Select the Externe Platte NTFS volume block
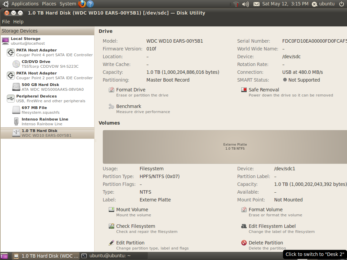Viewport: 347px width, 260px height. 225,147
